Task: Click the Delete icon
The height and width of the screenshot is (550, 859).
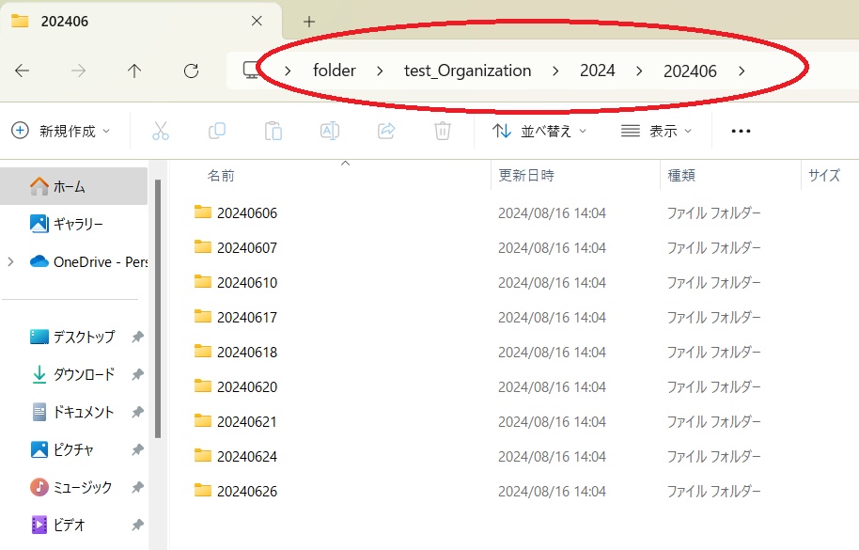Action: [x=442, y=131]
